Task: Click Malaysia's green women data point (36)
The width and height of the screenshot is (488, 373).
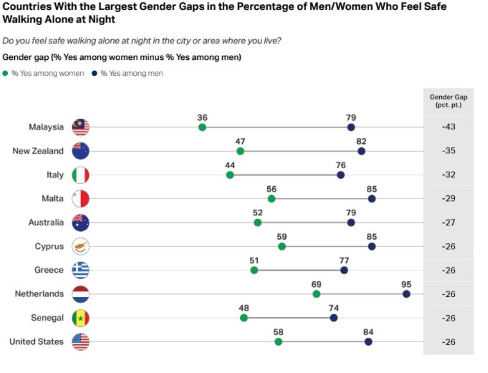Action: 202,127
